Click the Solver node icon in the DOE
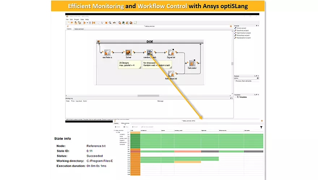The image size is (318, 180). click(x=129, y=53)
